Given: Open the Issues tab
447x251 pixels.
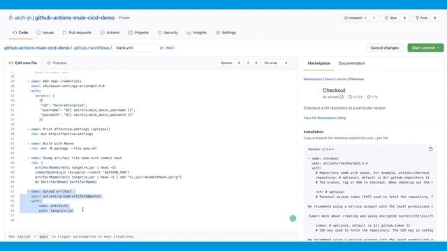Looking at the screenshot, I should coord(45,33).
